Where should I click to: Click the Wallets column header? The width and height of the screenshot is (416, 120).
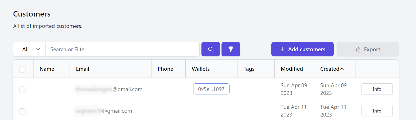click(200, 69)
